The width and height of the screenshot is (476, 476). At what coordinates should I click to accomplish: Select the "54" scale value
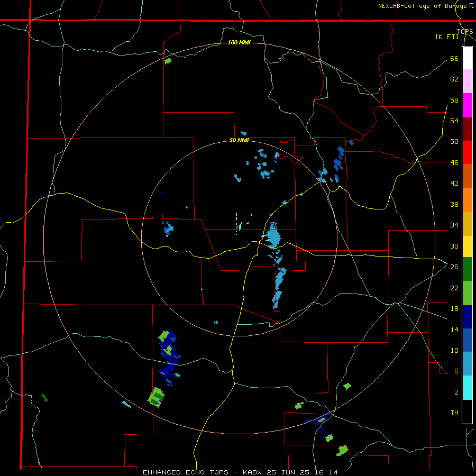click(x=454, y=121)
